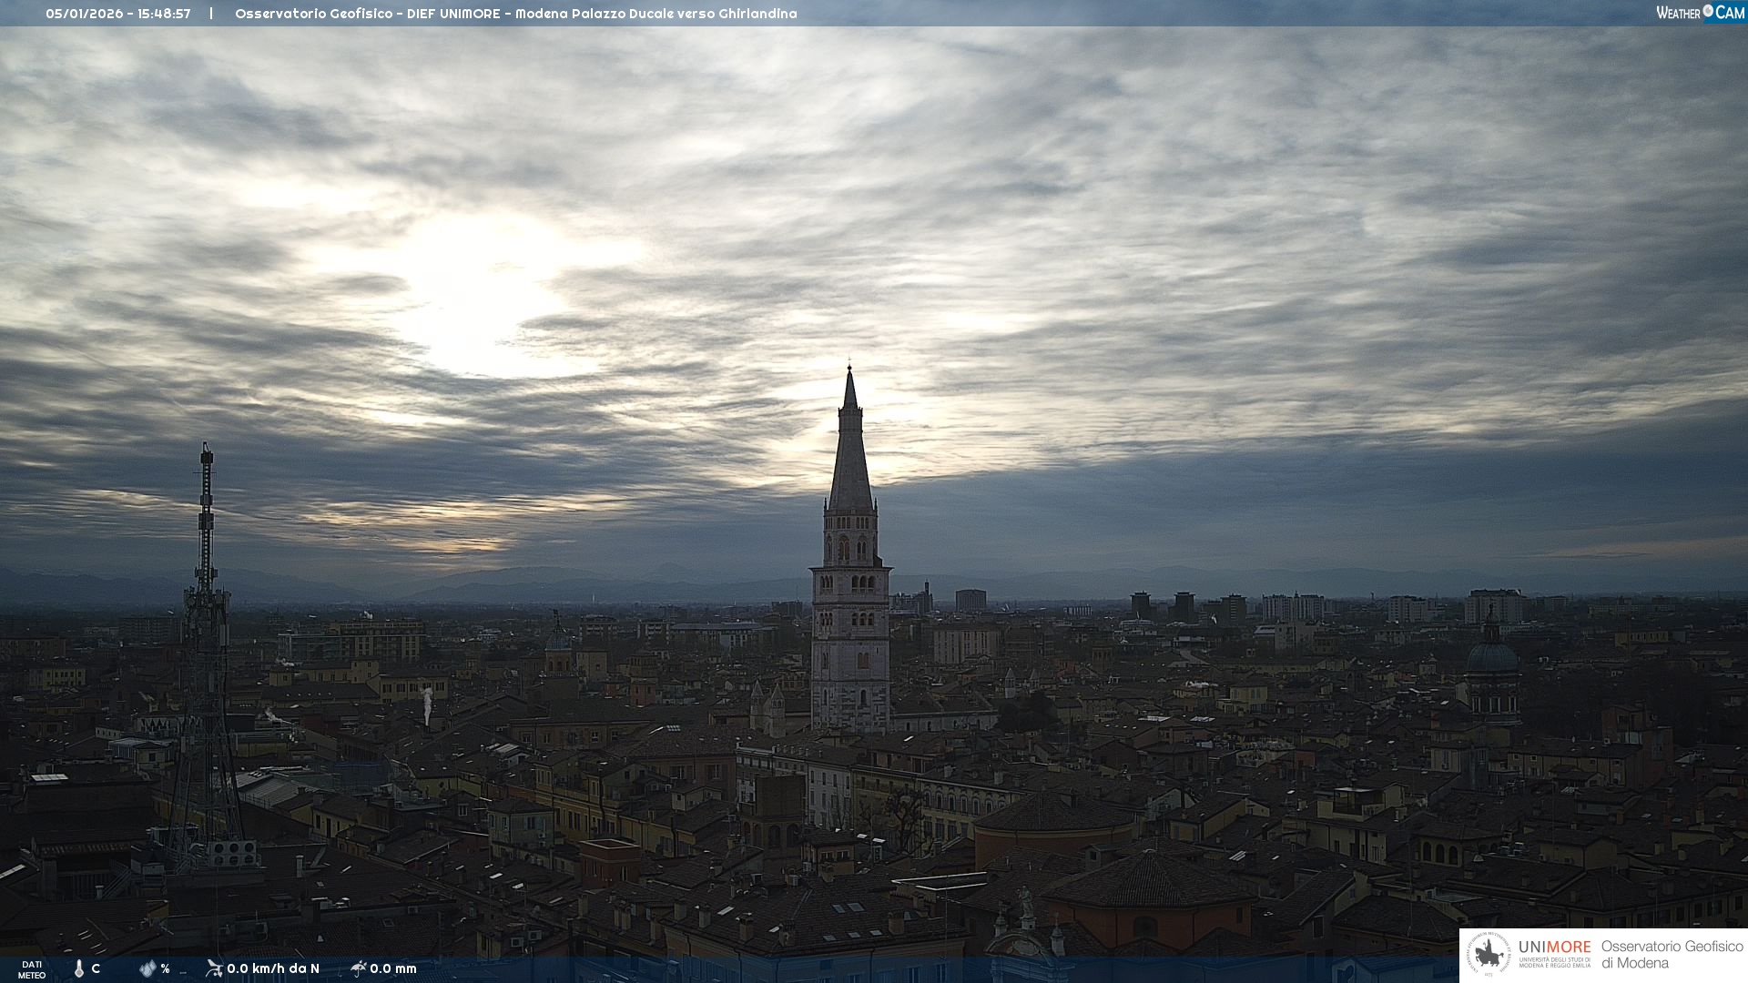The image size is (1748, 983).
Task: Click the WeatherCam logo
Action: point(1700,13)
